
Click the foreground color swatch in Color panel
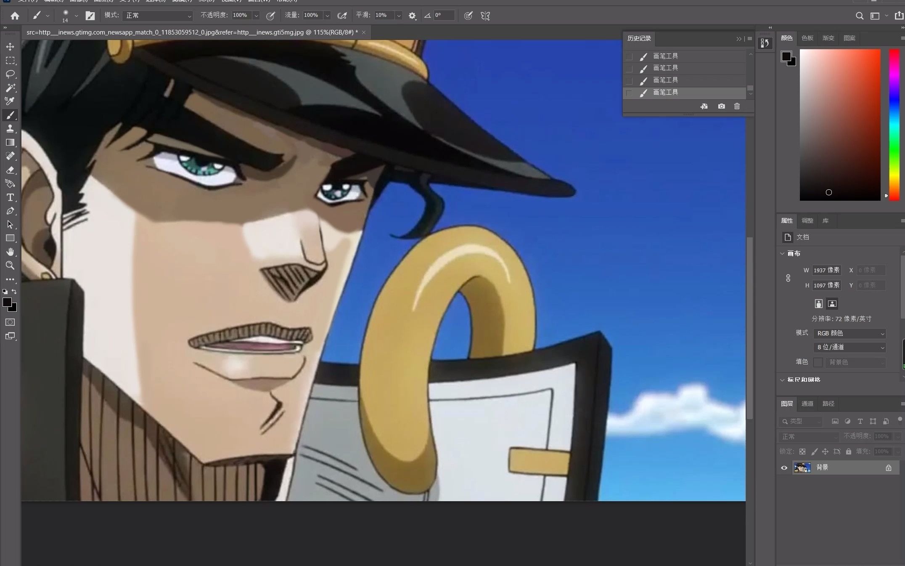[x=786, y=56]
